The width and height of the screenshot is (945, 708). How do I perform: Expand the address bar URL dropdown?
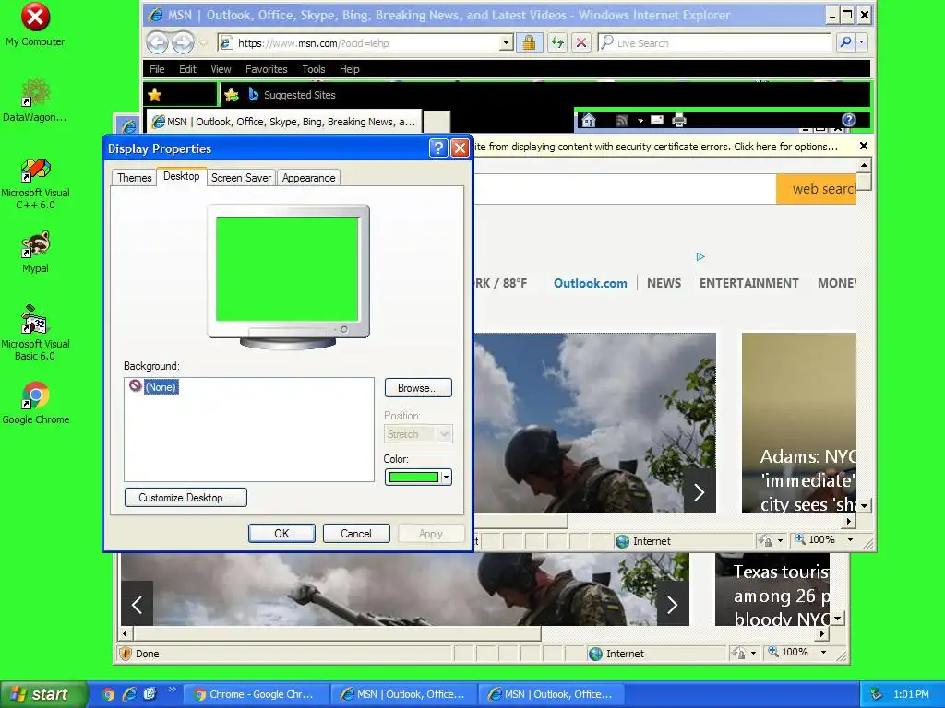coord(507,42)
